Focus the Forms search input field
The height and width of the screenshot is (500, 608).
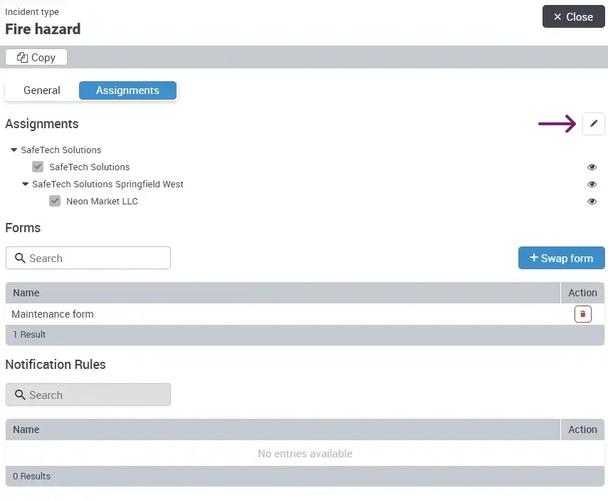[96, 259]
